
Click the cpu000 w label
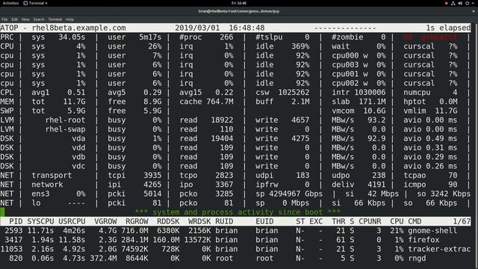(x=350, y=55)
